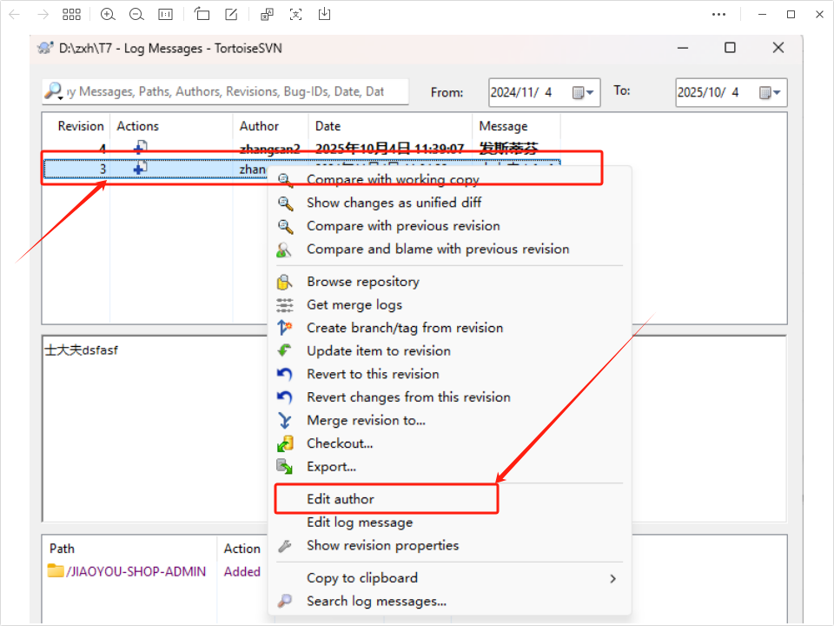
Task: Select Edit log message entry
Action: pos(360,523)
